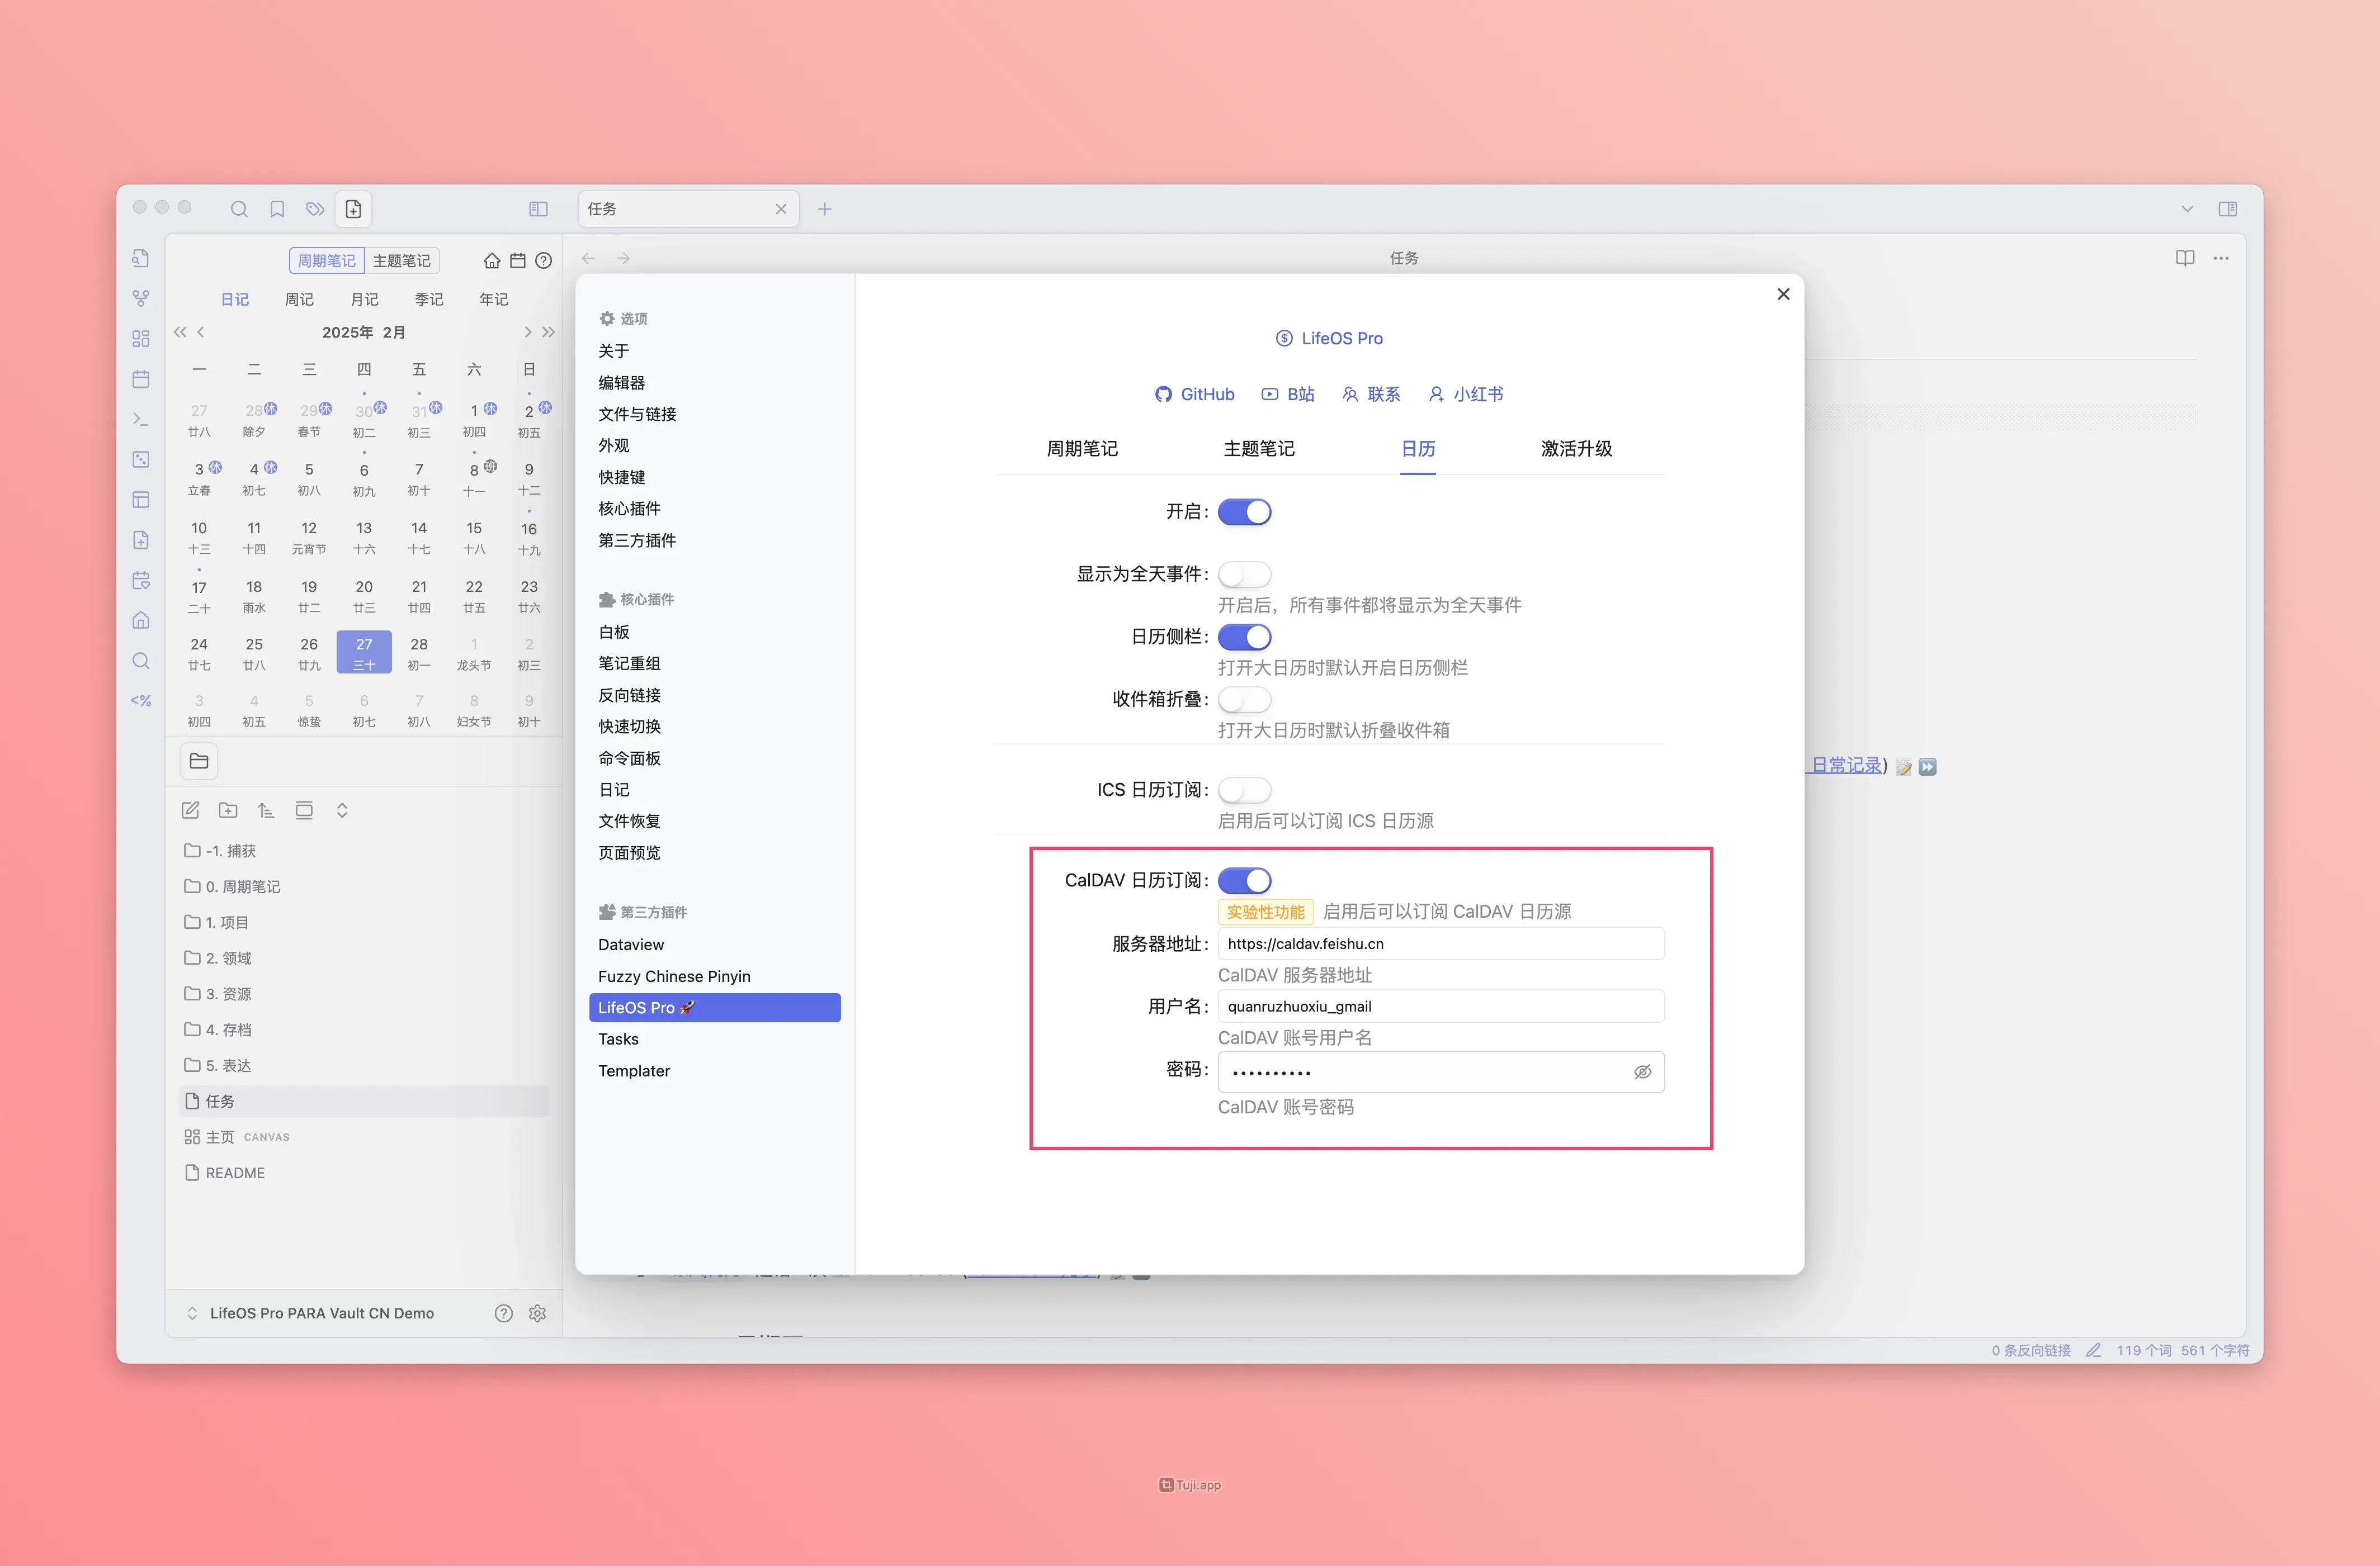This screenshot has height=1566, width=2380.
Task: Click the 服务器地址 input field
Action: 1440,943
